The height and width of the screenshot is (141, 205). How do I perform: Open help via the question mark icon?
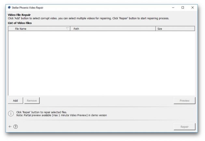(x=16, y=126)
